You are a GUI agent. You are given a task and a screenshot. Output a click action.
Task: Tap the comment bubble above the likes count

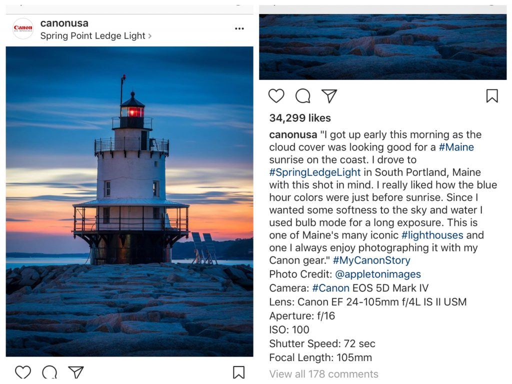coord(303,96)
